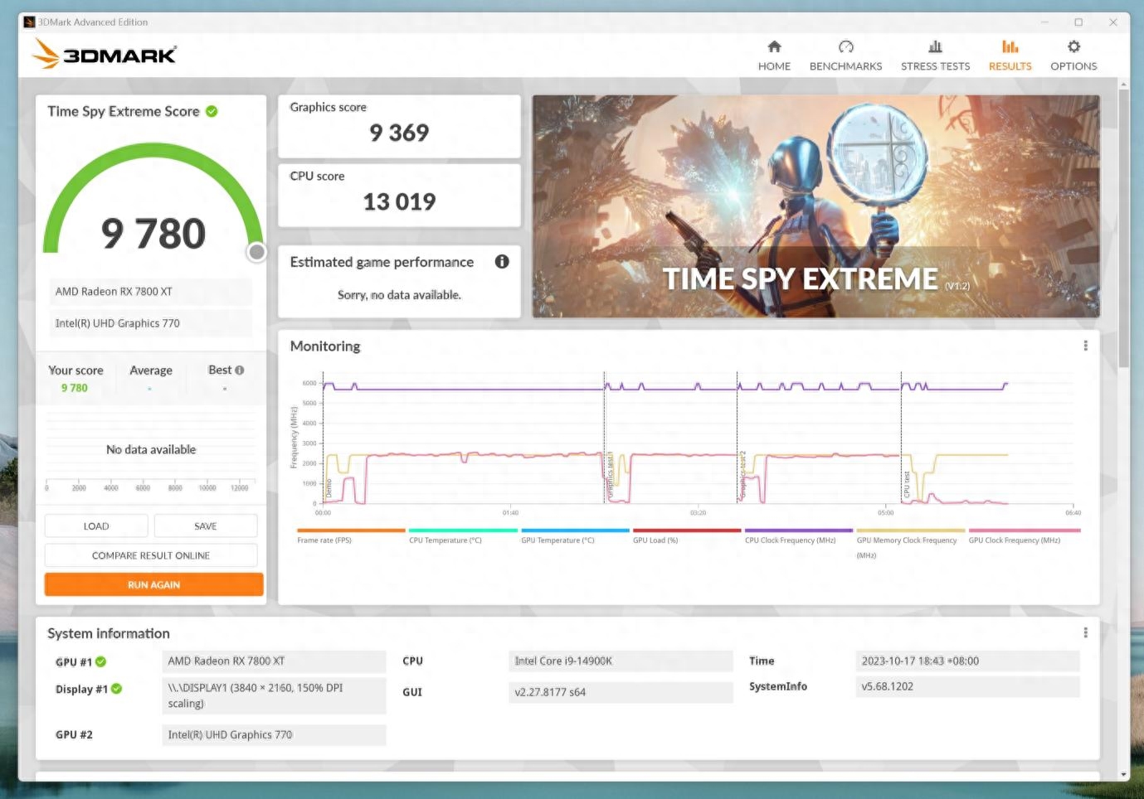This screenshot has height=799, width=1144.
Task: Click the LOAD button
Action: tap(96, 526)
